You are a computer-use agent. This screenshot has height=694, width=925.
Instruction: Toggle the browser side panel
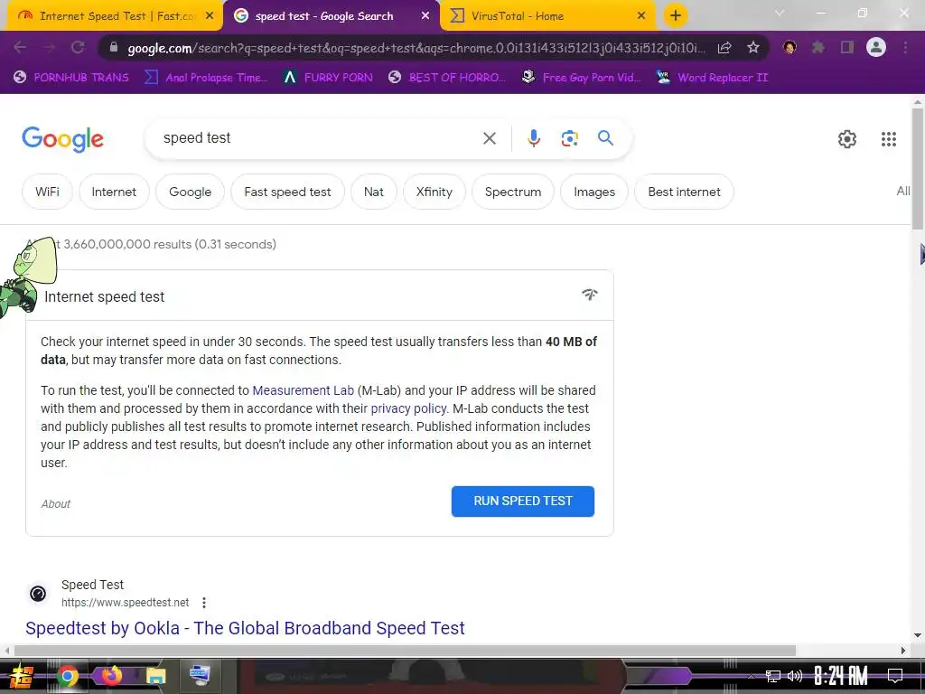[847, 47]
